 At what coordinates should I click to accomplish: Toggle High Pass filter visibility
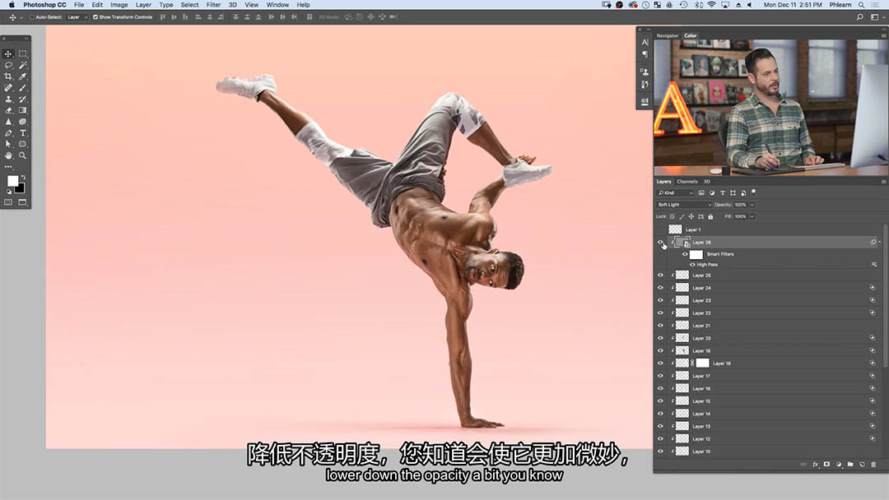(692, 265)
